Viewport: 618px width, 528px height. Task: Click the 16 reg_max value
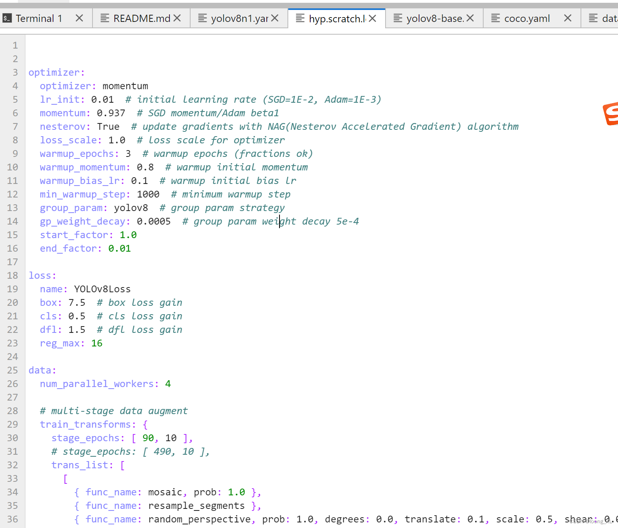tap(97, 343)
